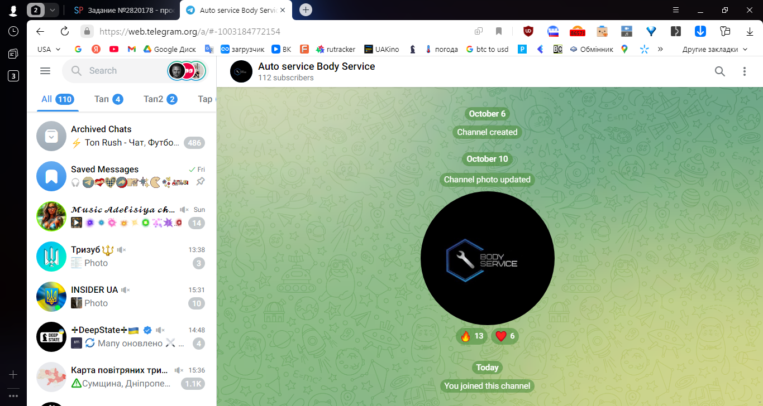The image size is (763, 406).
Task: Open panel number 3 in browser sidebar
Action: point(13,76)
